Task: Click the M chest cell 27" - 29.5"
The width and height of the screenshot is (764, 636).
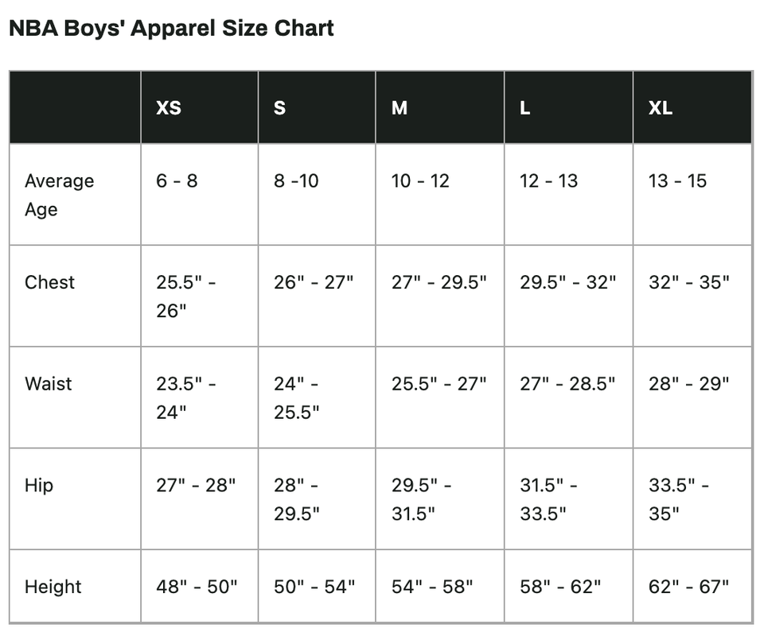Action: point(439,282)
